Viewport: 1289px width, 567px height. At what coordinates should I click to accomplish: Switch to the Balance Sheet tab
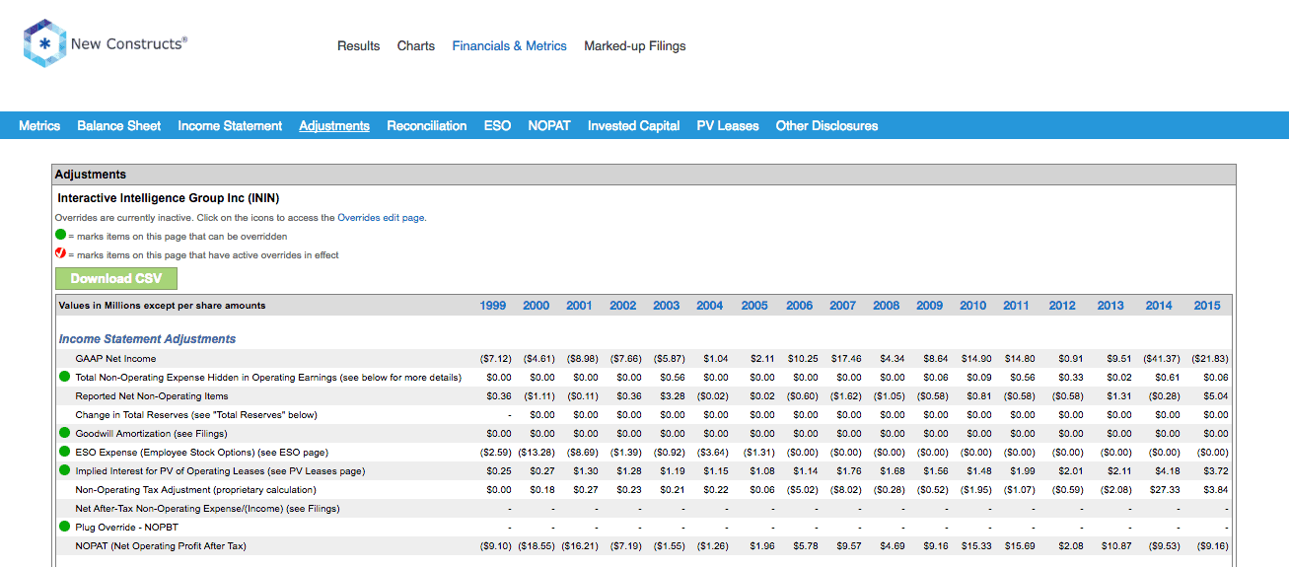(x=119, y=125)
